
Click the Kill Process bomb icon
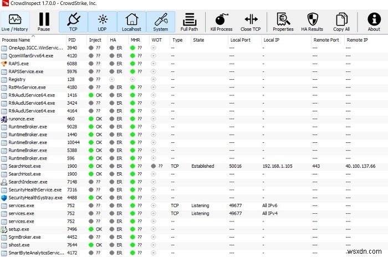(221, 19)
